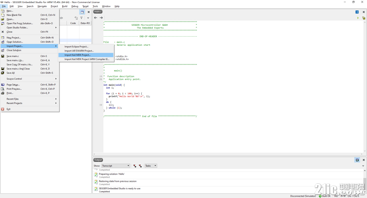Click the code tag </> icon in project panel

click(x=61, y=18)
